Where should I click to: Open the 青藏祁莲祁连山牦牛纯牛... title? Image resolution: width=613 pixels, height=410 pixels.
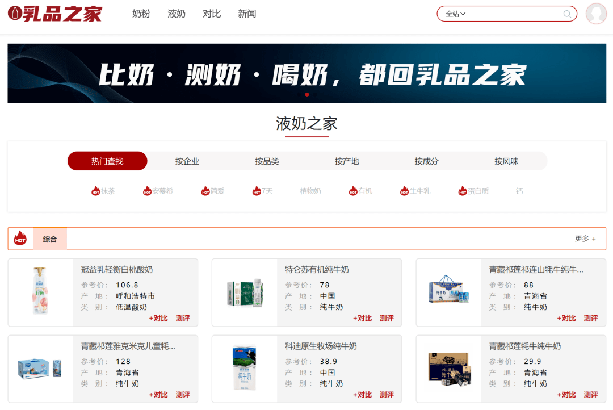pyautogui.click(x=536, y=270)
